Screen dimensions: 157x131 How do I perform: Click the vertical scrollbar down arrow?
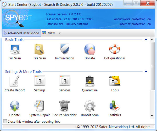click(x=152, y=116)
